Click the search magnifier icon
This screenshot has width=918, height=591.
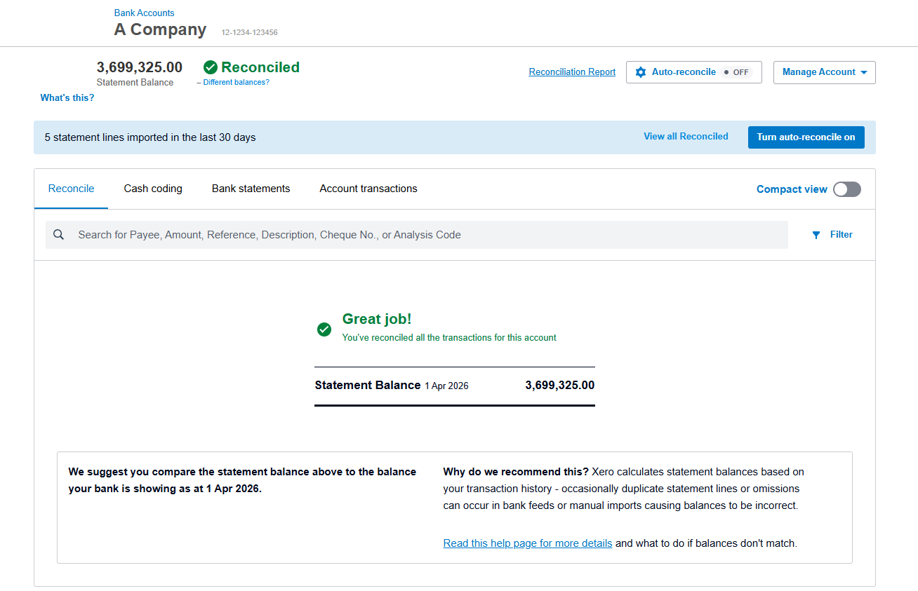tap(59, 235)
